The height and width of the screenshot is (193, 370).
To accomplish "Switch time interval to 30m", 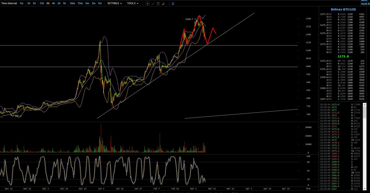I will tap(72, 3).
